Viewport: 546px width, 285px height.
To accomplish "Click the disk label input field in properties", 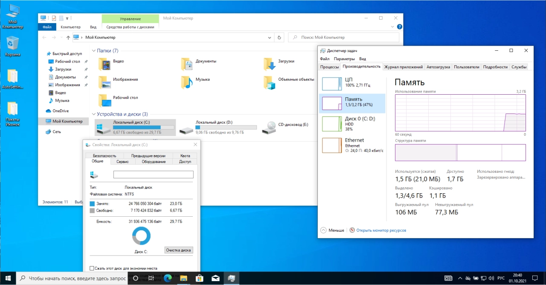I will (154, 174).
